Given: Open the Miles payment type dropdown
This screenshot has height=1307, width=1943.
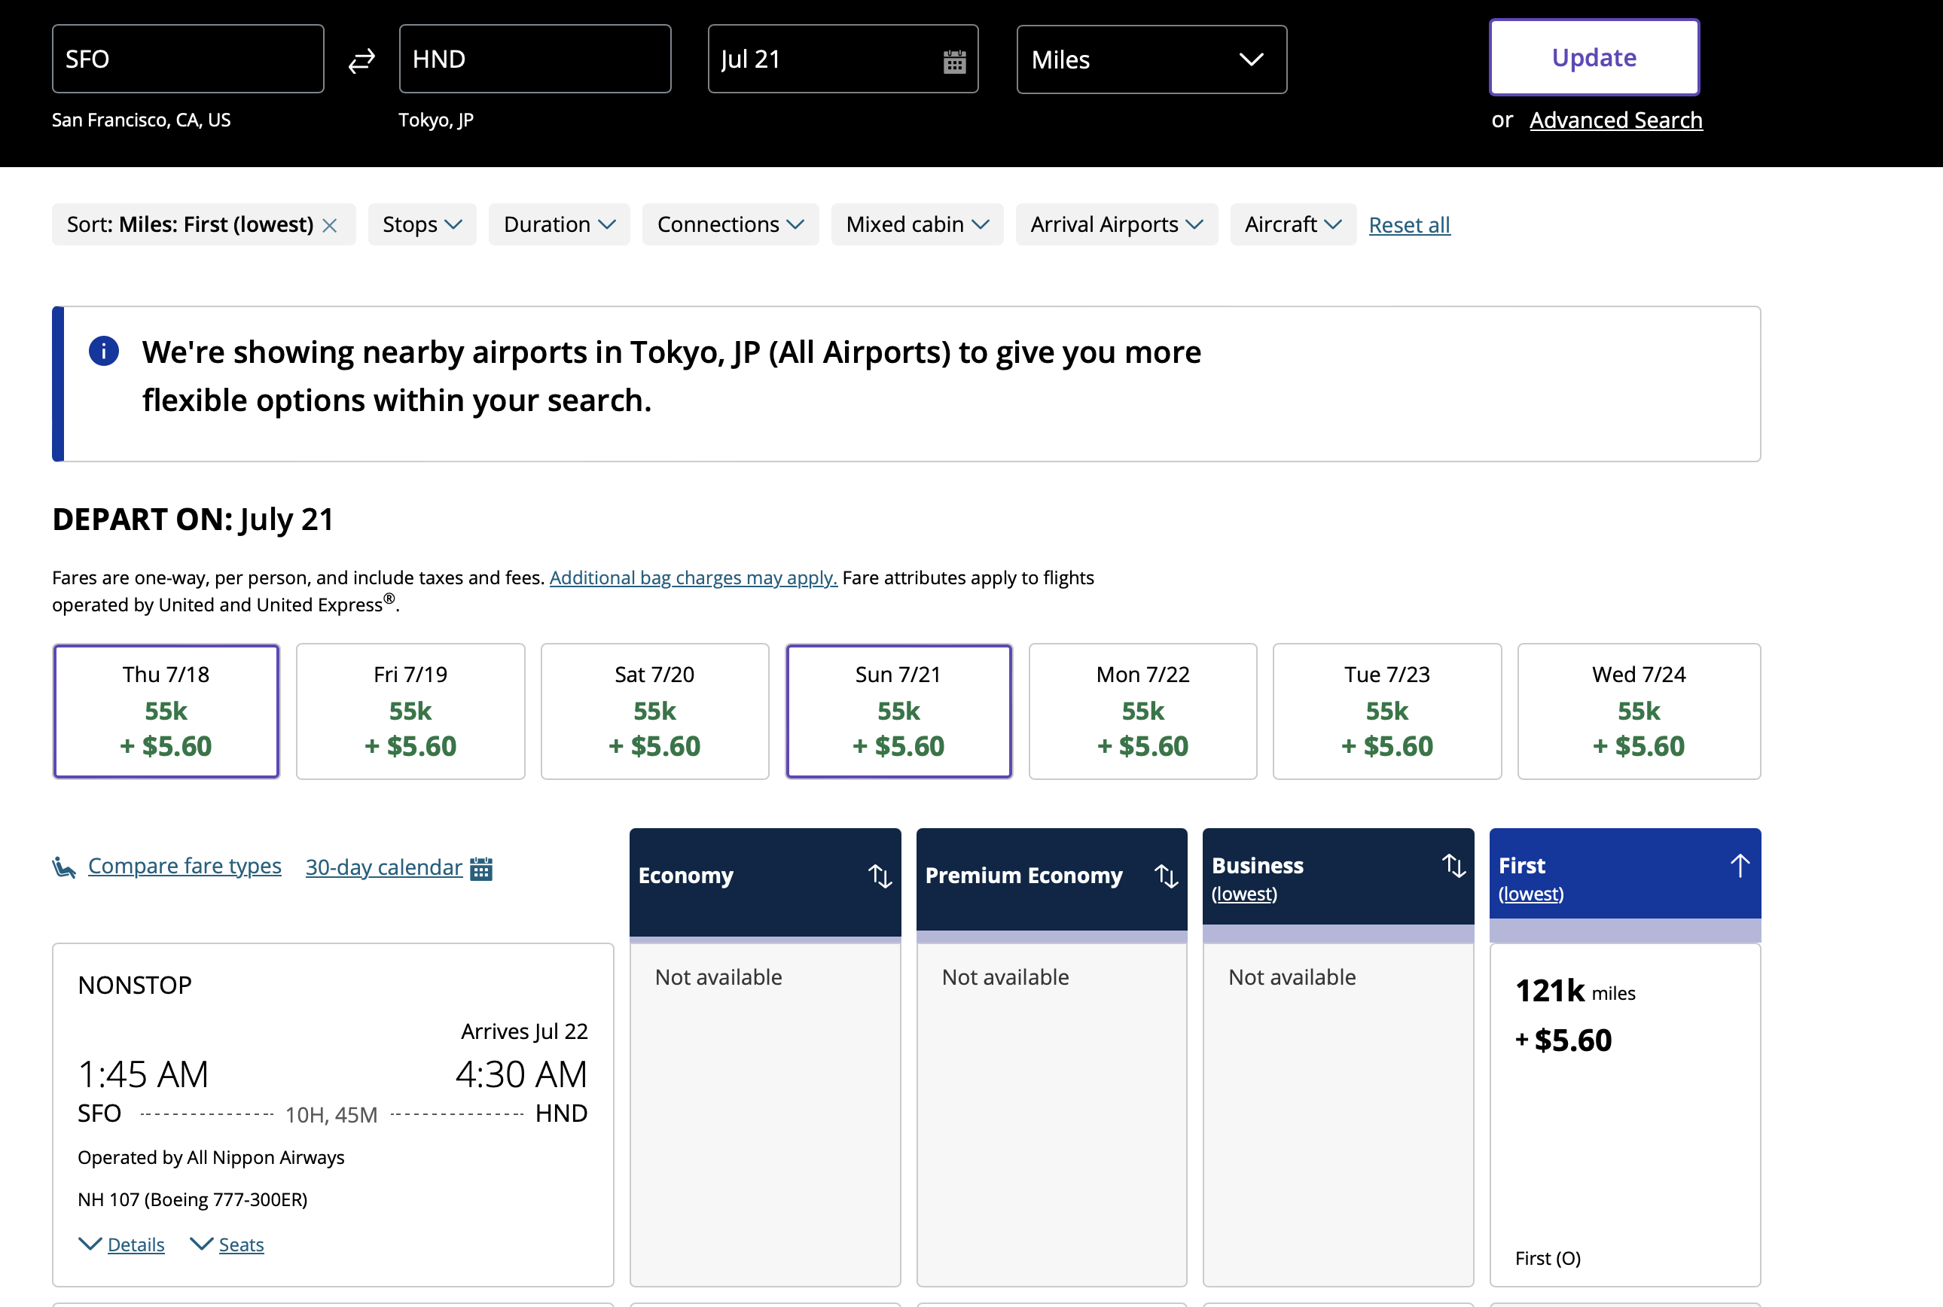Looking at the screenshot, I should pos(1151,59).
